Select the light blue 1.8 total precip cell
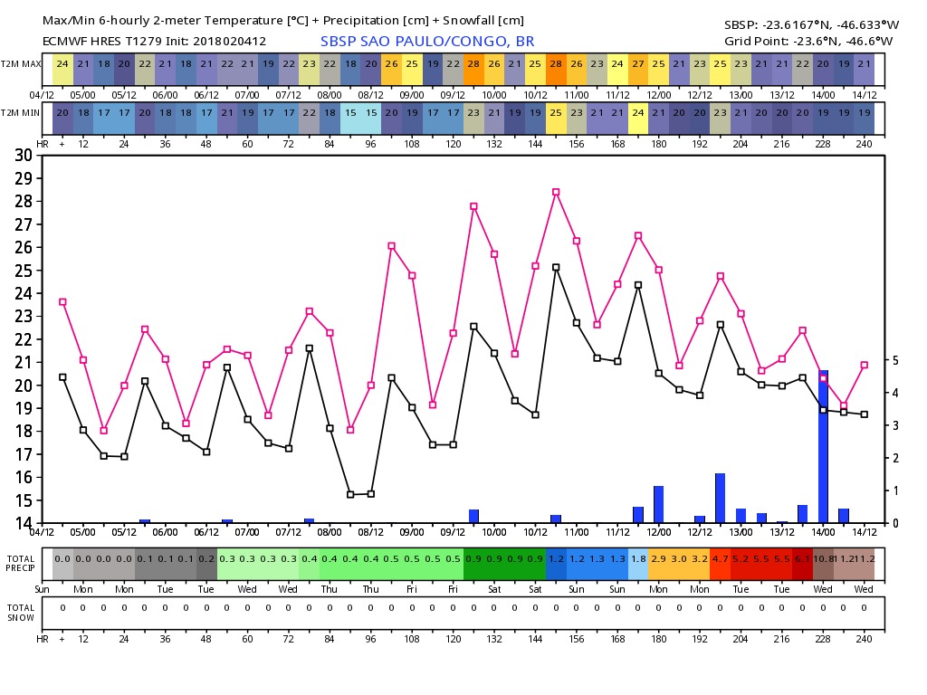Screen dimensions: 927x695 click(x=638, y=559)
